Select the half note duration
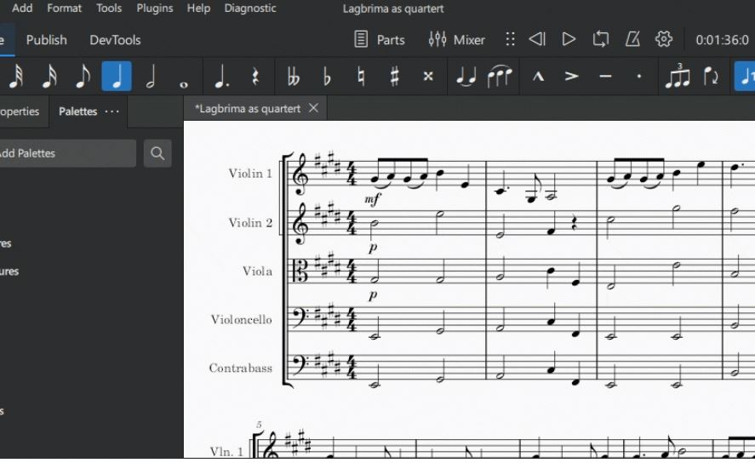This screenshot has width=755, height=463. (x=151, y=77)
